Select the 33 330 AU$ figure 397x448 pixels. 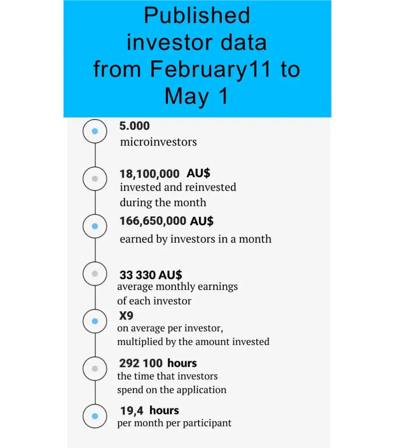(x=151, y=275)
